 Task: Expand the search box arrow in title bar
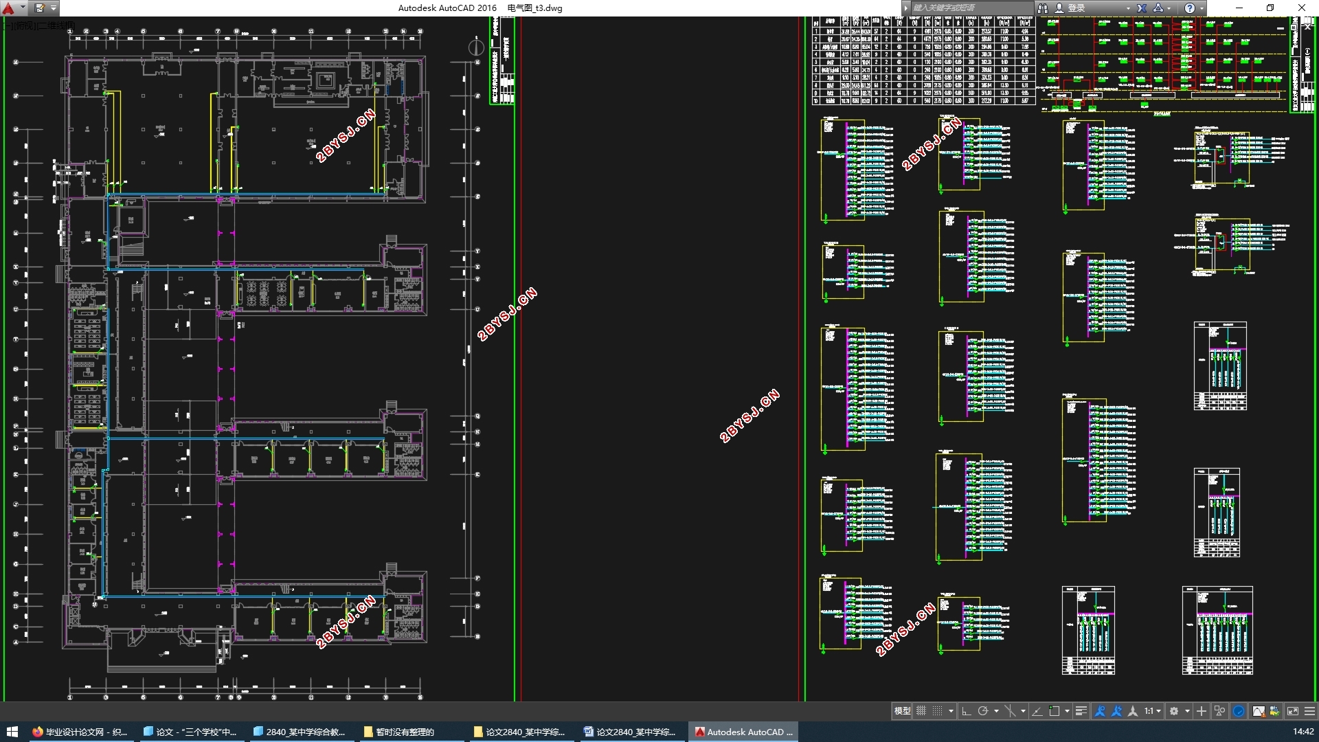click(x=906, y=8)
